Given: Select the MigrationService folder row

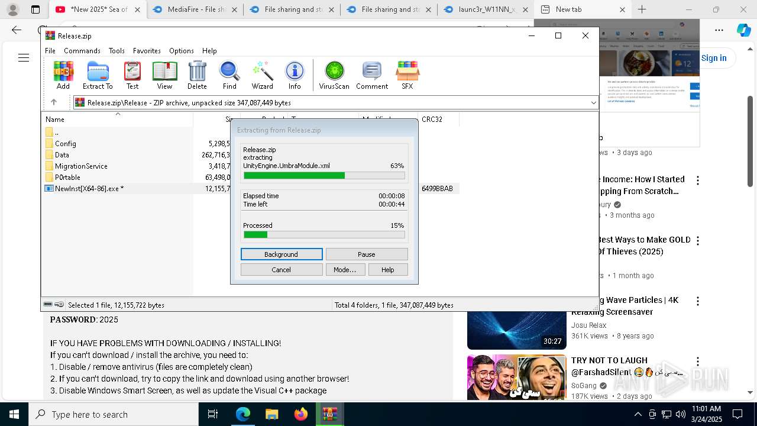Looking at the screenshot, I should coord(118,166).
